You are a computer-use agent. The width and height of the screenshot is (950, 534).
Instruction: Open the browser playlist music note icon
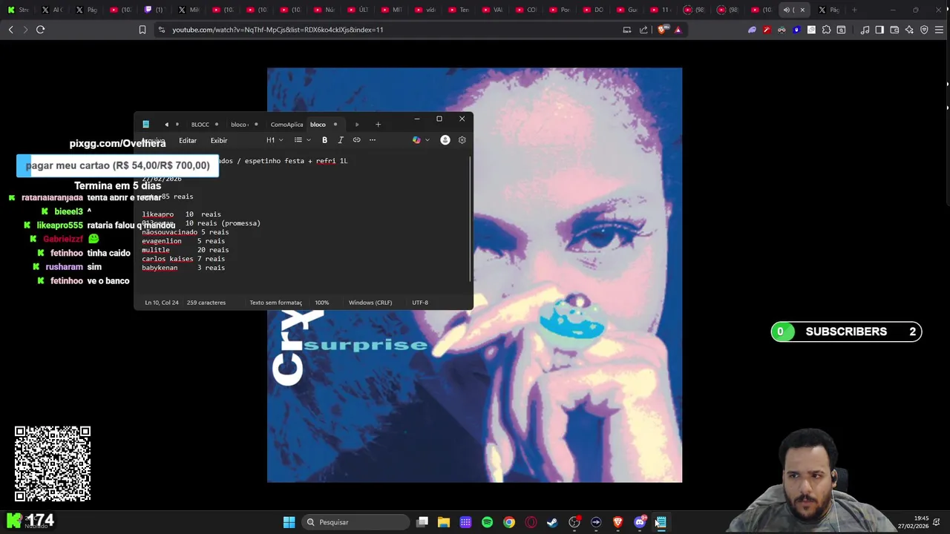pyautogui.click(x=865, y=30)
